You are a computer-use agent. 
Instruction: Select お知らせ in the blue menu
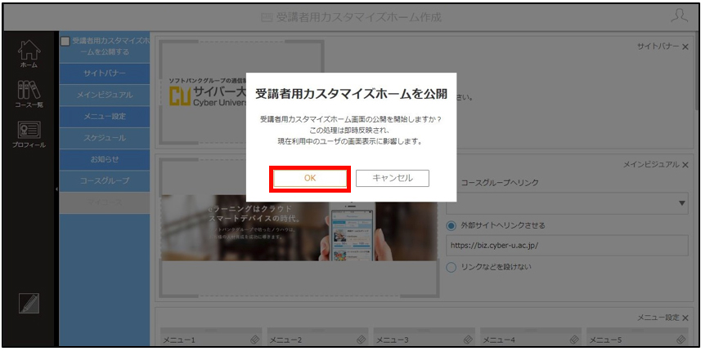coord(105,159)
